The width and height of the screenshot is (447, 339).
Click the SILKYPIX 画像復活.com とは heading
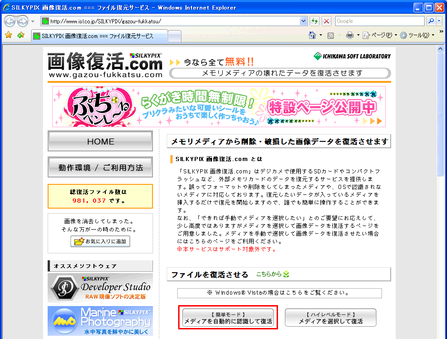coord(218,159)
